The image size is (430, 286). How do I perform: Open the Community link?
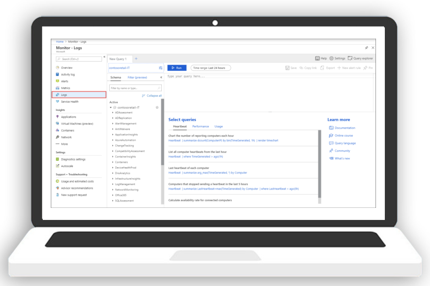tap(340, 151)
